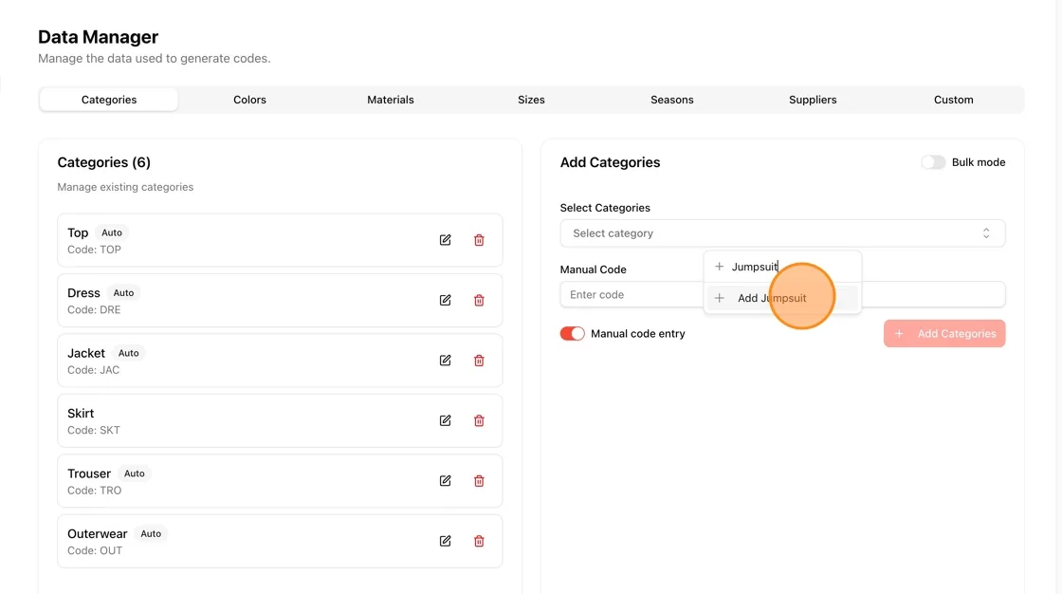The image size is (1062, 594).
Task: Edit the Jacket category
Action: (445, 360)
